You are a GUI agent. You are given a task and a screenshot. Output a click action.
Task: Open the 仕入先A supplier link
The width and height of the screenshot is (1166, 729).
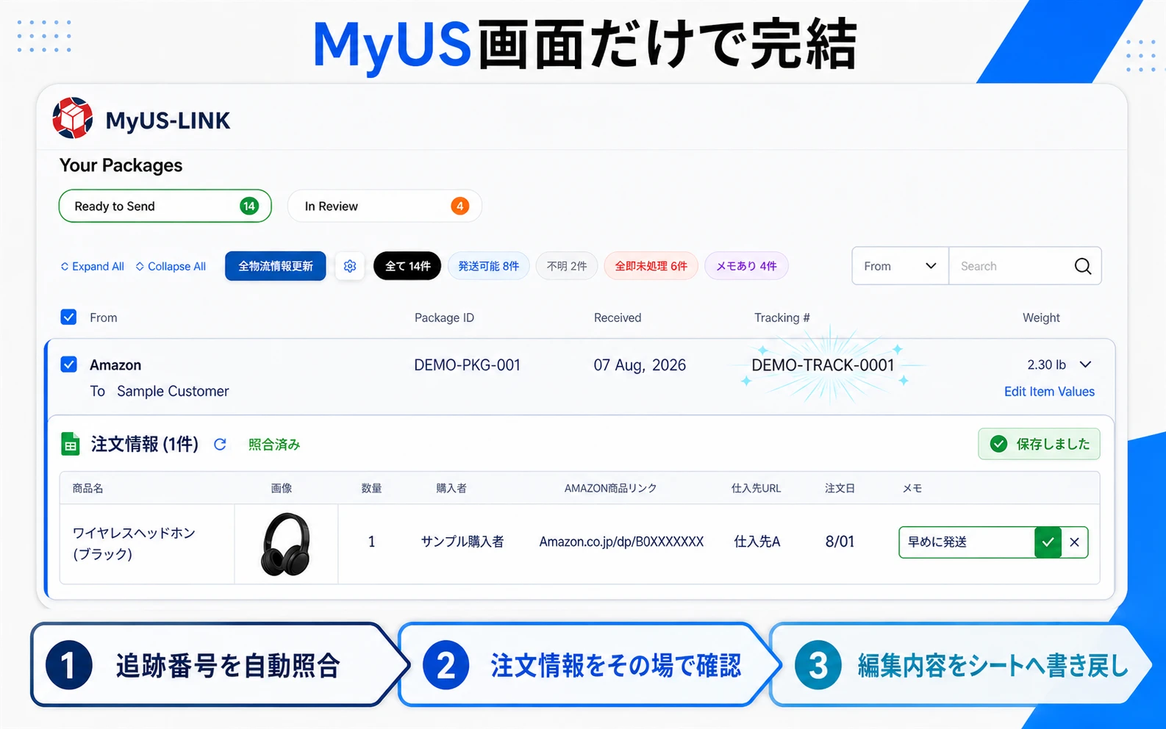coord(757,542)
